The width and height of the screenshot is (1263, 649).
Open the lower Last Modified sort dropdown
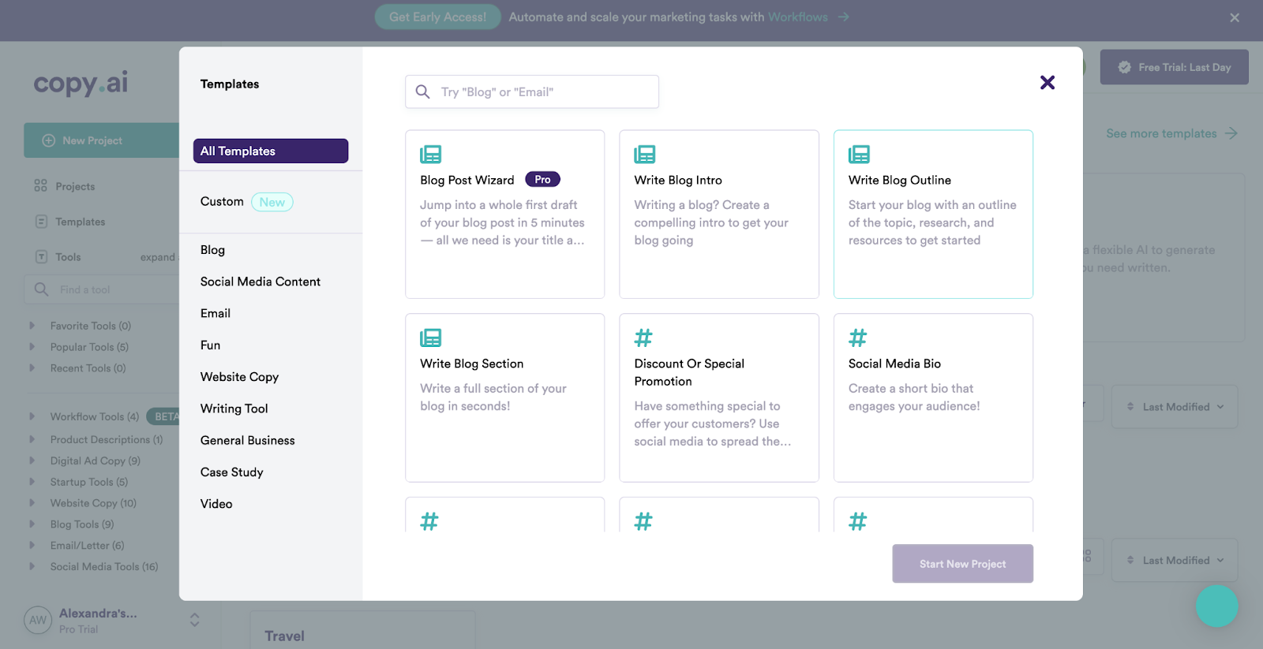click(x=1175, y=560)
